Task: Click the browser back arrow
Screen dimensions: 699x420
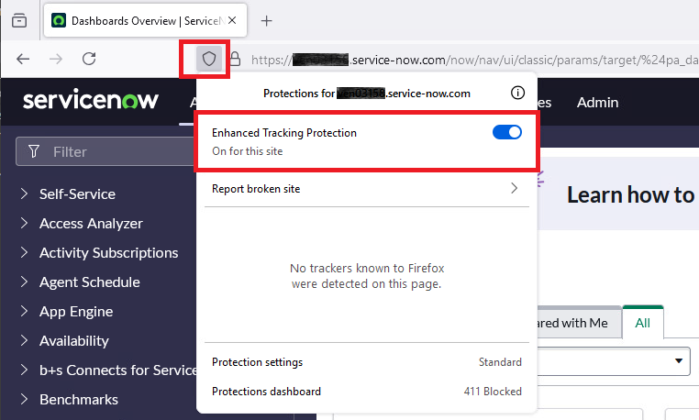Action: [x=24, y=59]
